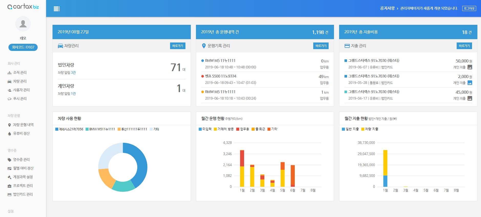Select BMW M5 trip at 10:48 ~ 10:48
The width and height of the screenshot is (481, 217).
(265, 64)
